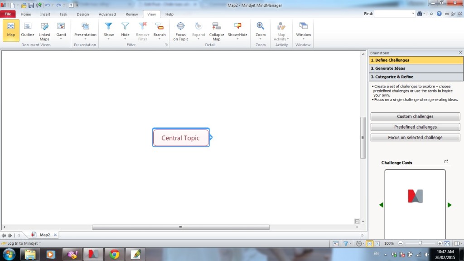
Task: Click the Branch filter icon
Action: pos(159,29)
